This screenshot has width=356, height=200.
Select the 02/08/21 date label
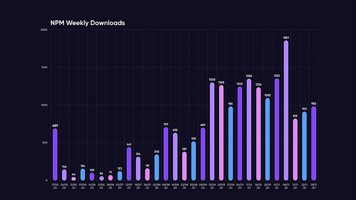tap(157, 186)
